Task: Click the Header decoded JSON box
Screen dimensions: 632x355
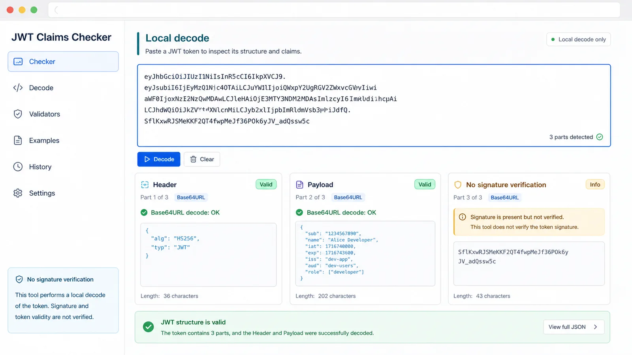Action: point(209,255)
